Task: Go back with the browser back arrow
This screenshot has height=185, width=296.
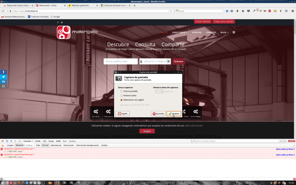Action: (x=3, y=11)
